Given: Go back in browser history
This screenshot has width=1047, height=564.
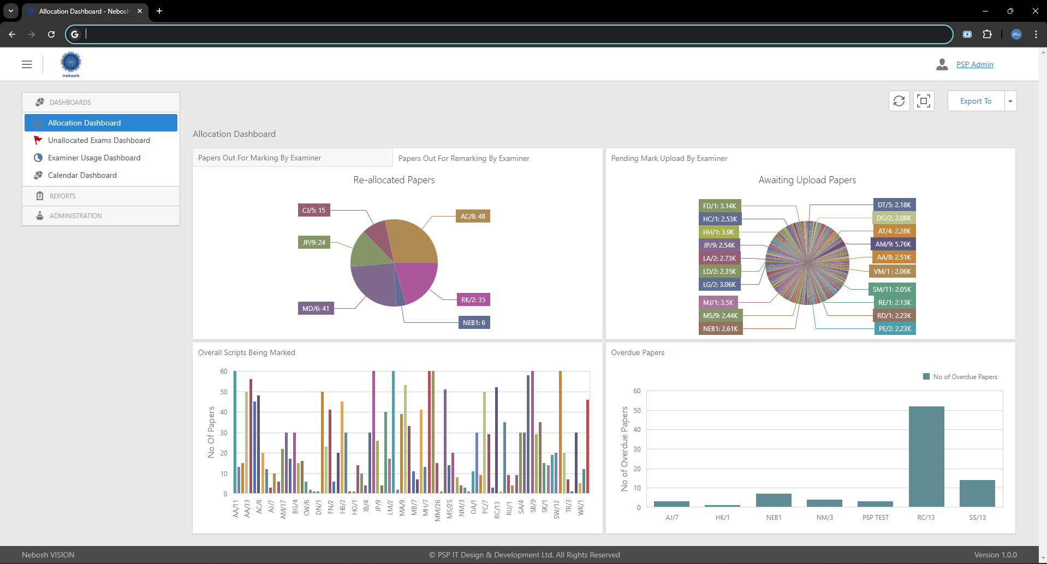Looking at the screenshot, I should (12, 34).
